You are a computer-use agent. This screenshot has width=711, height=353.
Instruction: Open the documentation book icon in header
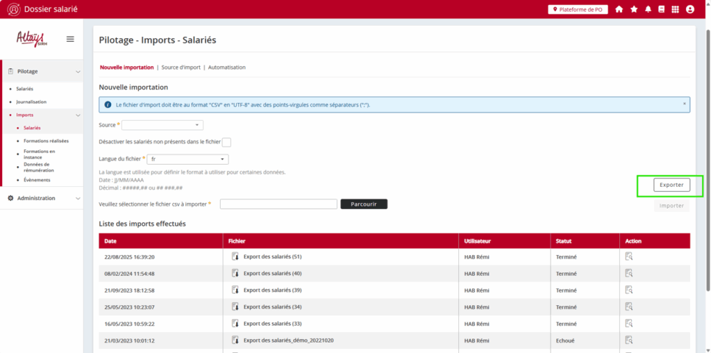click(x=661, y=9)
